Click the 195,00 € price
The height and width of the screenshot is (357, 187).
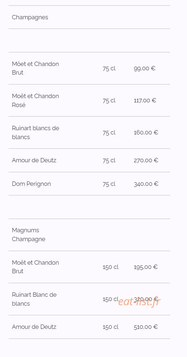coord(145,267)
